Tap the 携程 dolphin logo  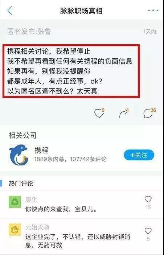19,155
